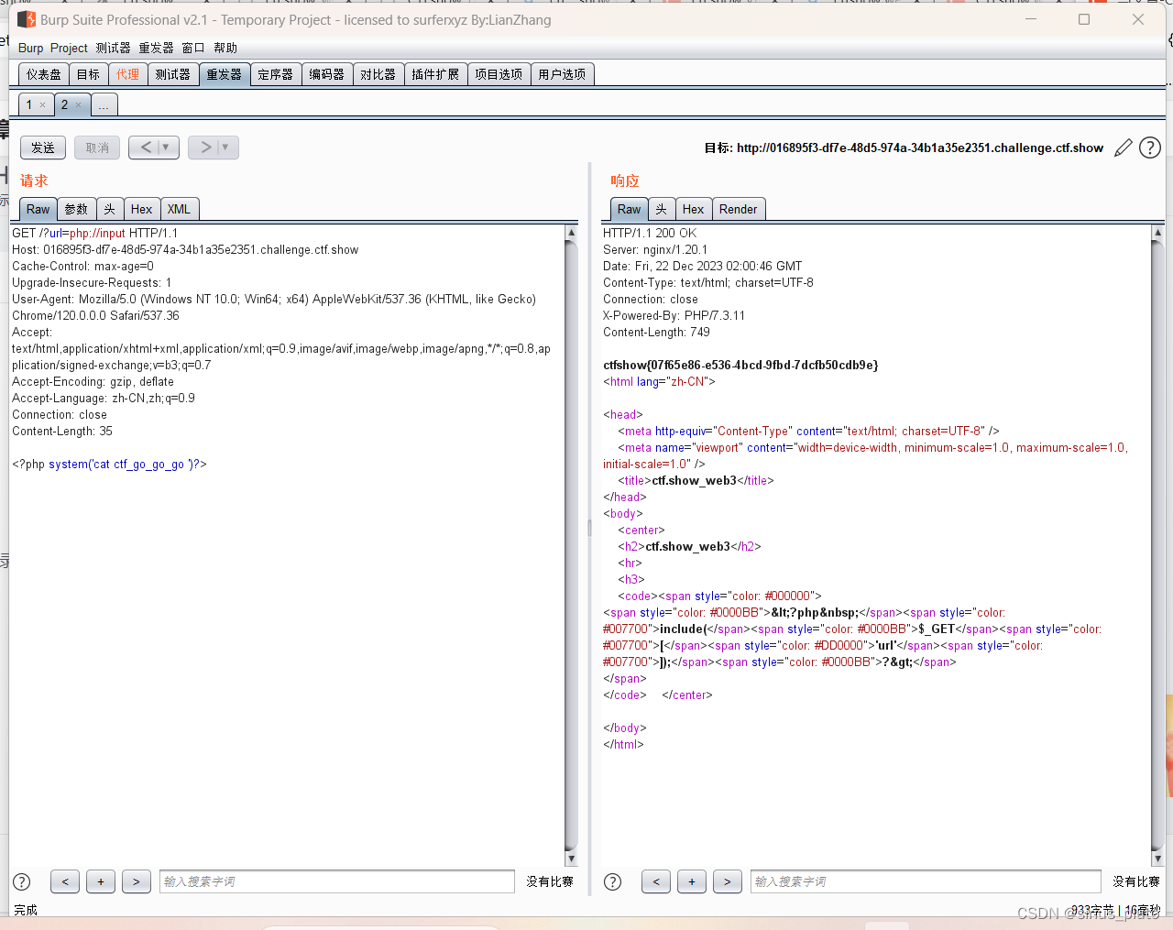This screenshot has width=1173, height=930.
Task: Go to next match in response search
Action: (x=728, y=881)
